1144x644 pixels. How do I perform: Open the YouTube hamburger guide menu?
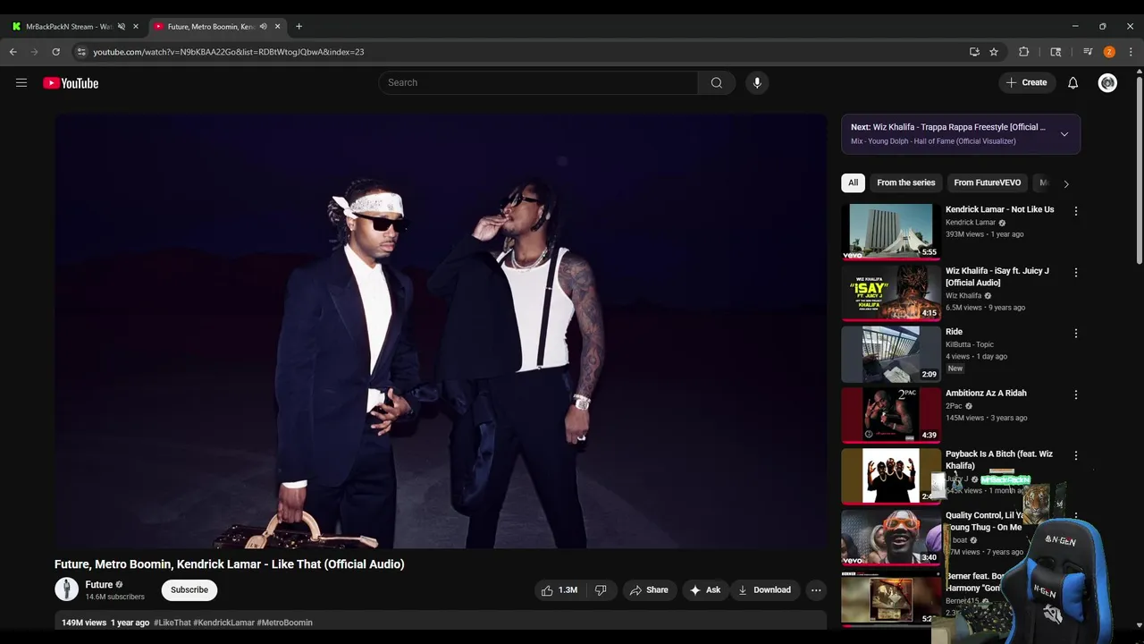(x=21, y=83)
